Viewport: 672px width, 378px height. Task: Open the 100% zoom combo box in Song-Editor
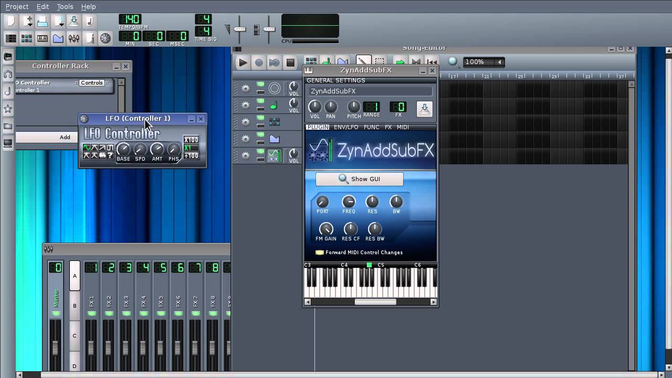click(x=483, y=62)
